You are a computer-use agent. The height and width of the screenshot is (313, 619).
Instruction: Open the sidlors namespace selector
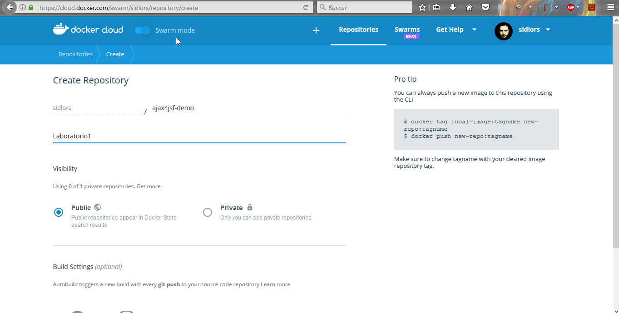point(96,108)
